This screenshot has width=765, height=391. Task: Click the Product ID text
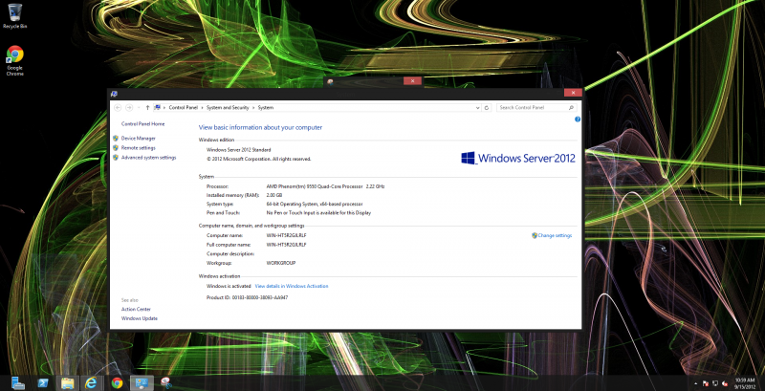tap(247, 297)
